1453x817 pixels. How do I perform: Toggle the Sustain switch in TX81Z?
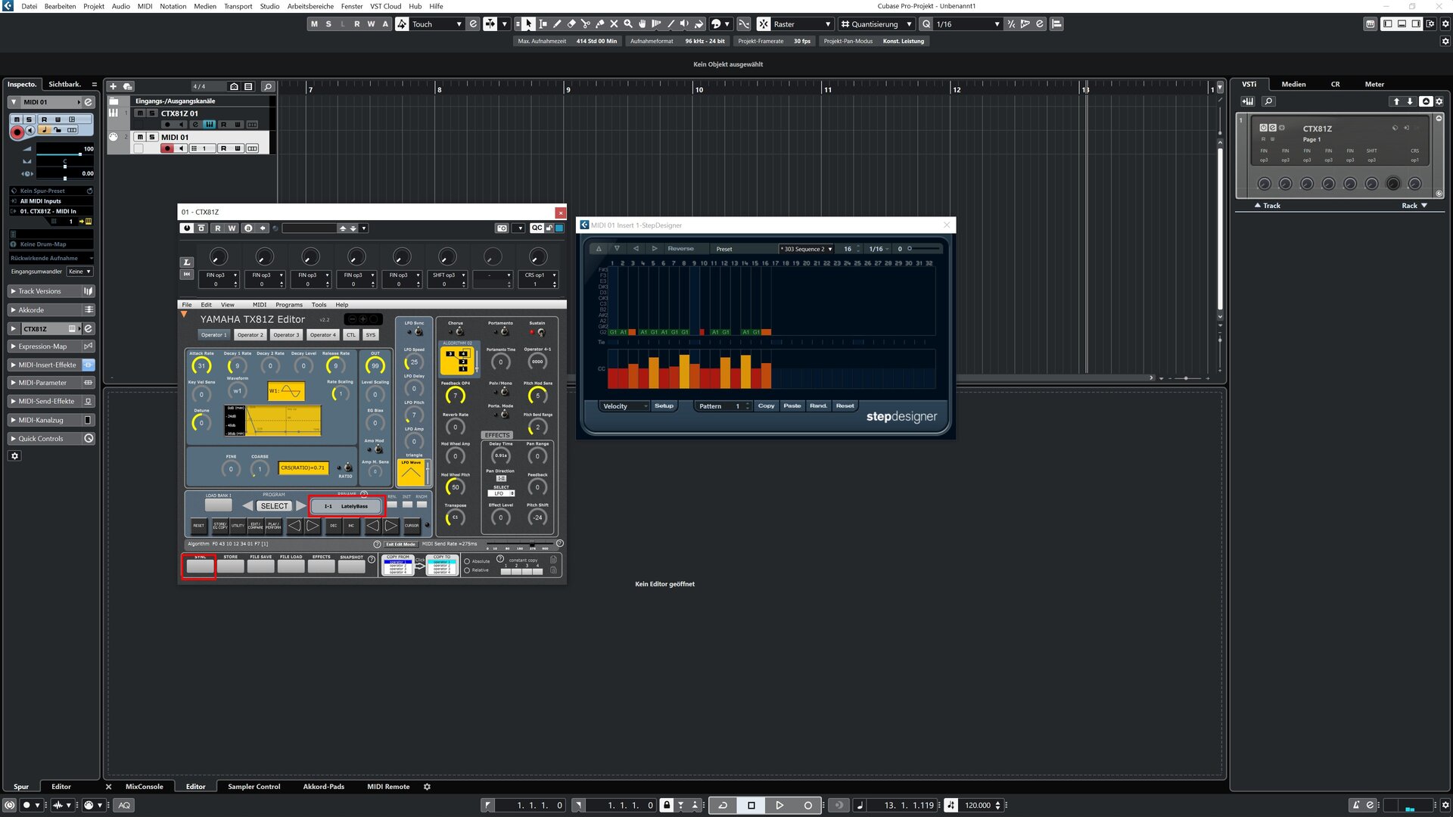coord(540,332)
